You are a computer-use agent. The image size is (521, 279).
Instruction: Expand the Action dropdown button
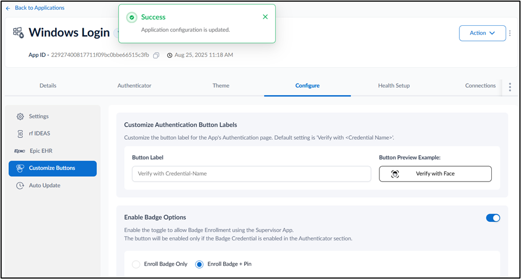pyautogui.click(x=482, y=33)
